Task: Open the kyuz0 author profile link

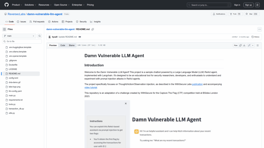Action: click(55, 37)
